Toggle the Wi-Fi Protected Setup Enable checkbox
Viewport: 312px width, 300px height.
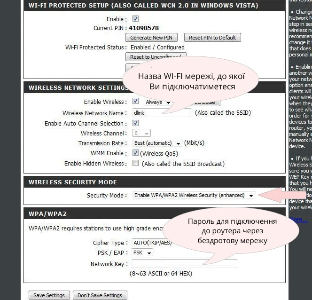coord(136,19)
